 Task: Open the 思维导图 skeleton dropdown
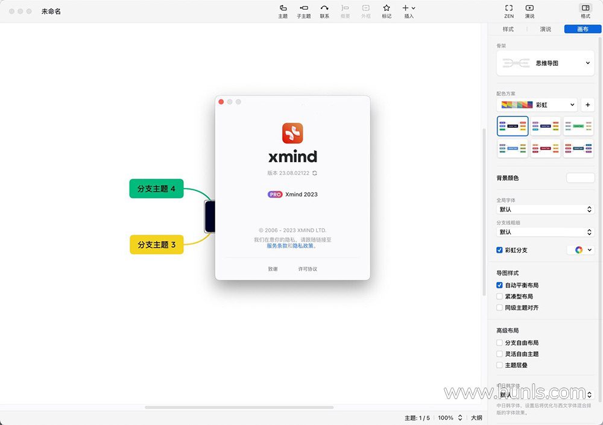[x=545, y=63]
